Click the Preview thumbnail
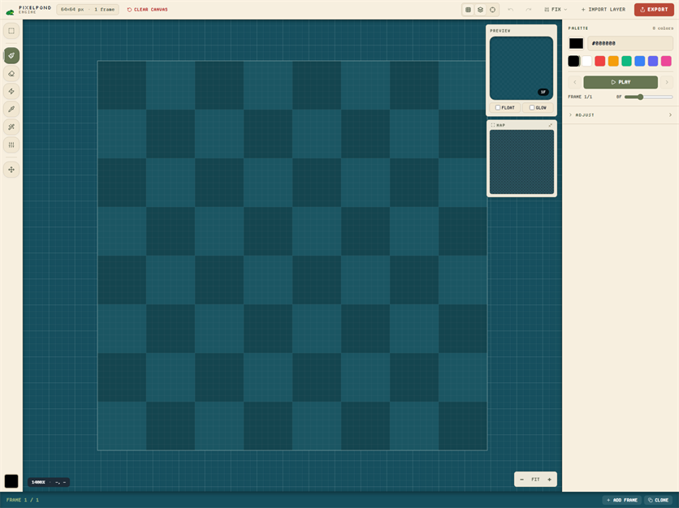 (521, 68)
